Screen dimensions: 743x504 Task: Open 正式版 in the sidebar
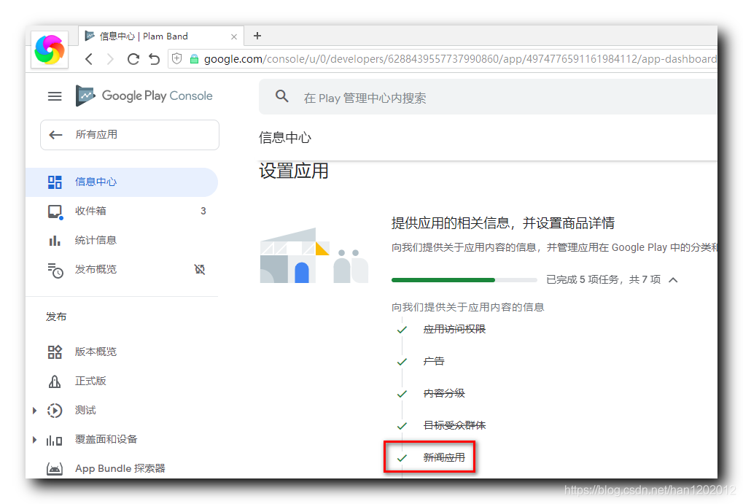pos(122,381)
